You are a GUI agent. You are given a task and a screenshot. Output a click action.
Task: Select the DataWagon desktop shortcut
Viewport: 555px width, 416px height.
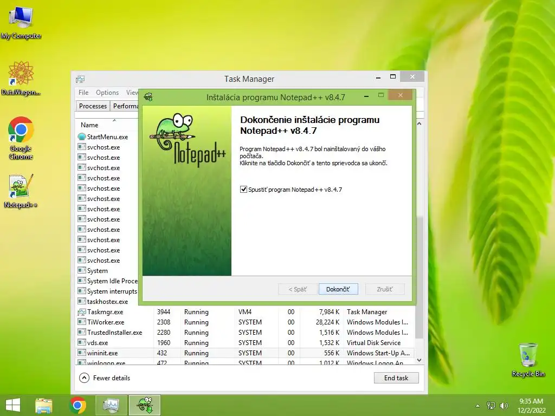[21, 78]
